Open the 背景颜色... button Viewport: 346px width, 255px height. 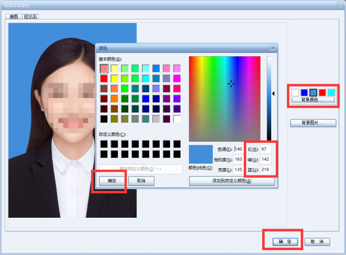[313, 100]
